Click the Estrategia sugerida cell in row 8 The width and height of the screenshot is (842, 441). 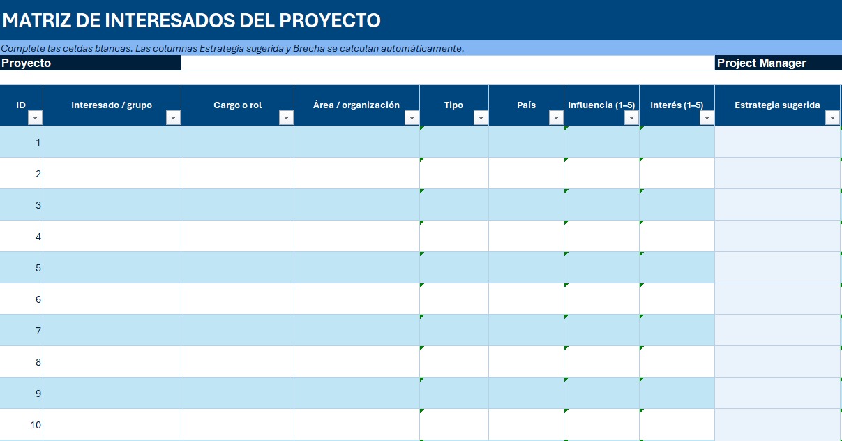(x=778, y=361)
